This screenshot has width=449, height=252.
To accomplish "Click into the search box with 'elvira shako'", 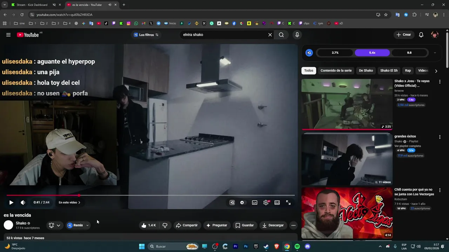I will click(x=223, y=35).
